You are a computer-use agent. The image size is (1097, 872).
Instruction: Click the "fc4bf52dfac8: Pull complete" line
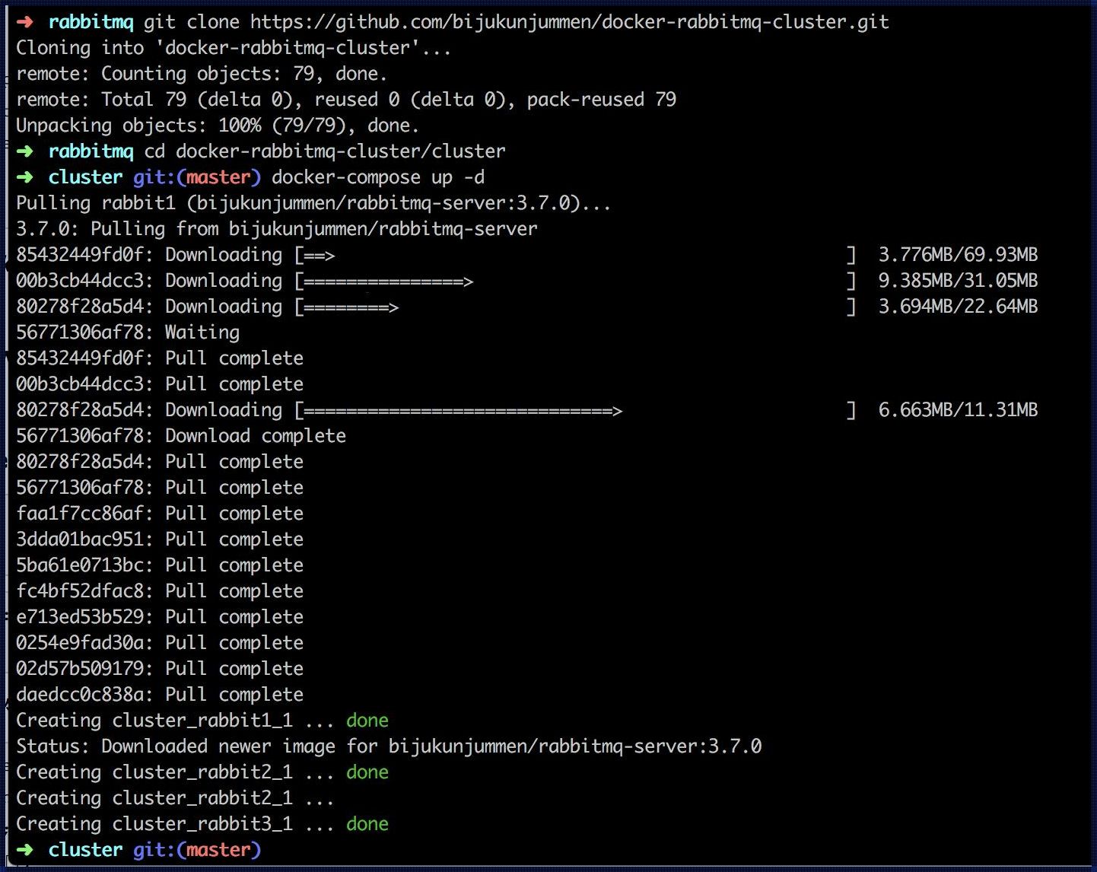160,591
